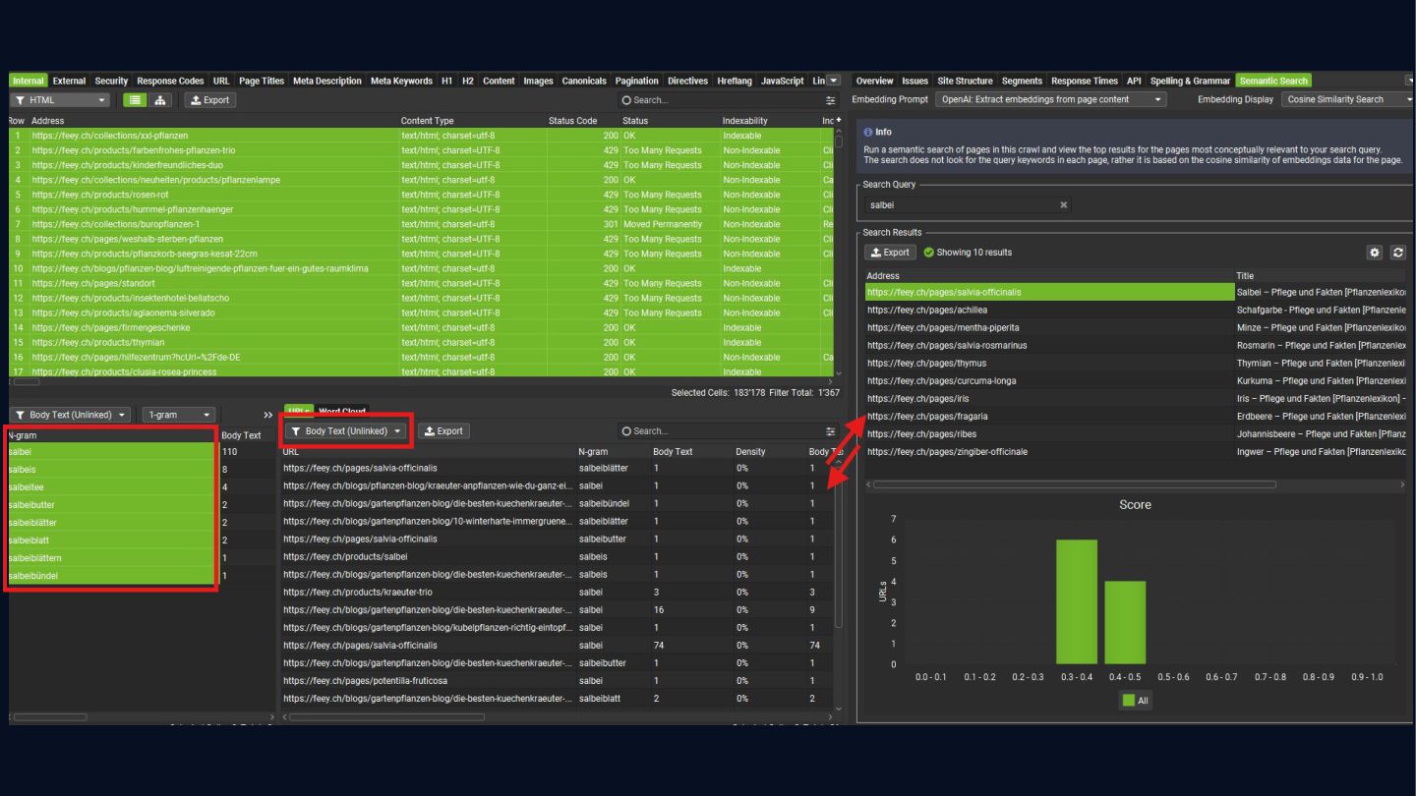
Task: Toggle the All legend checkbox in chart
Action: point(1127,701)
